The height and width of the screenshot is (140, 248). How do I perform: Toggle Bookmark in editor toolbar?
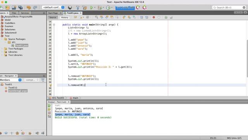134,17
